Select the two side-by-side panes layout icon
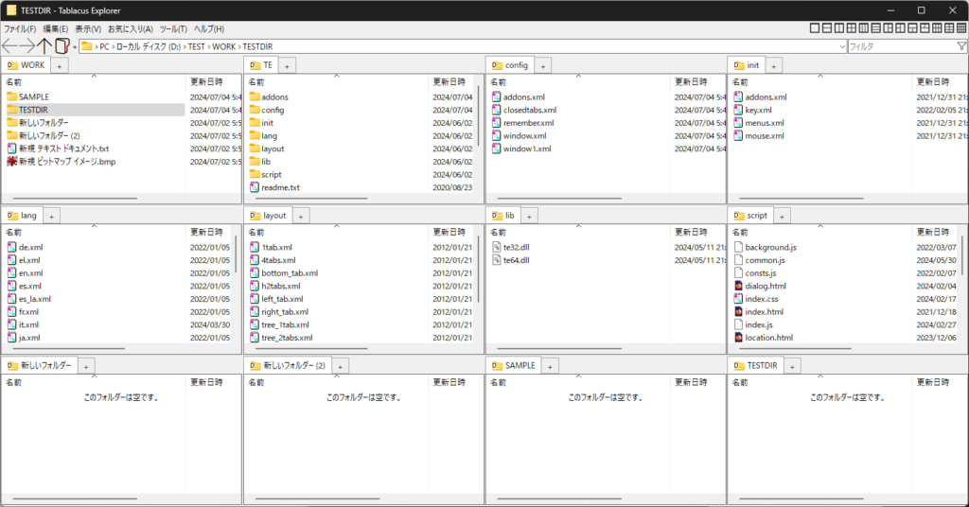The width and height of the screenshot is (969, 507). pos(839,28)
